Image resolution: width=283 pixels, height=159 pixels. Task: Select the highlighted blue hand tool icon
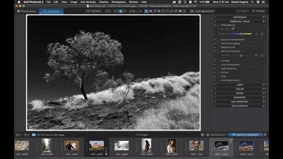point(146,11)
